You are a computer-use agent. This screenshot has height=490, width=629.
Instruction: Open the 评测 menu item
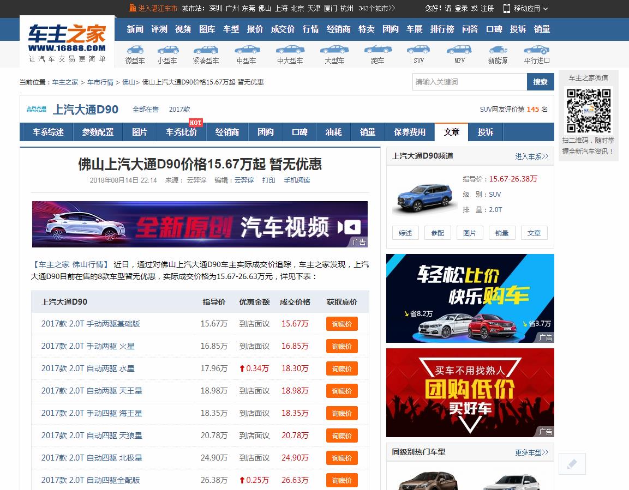click(159, 29)
